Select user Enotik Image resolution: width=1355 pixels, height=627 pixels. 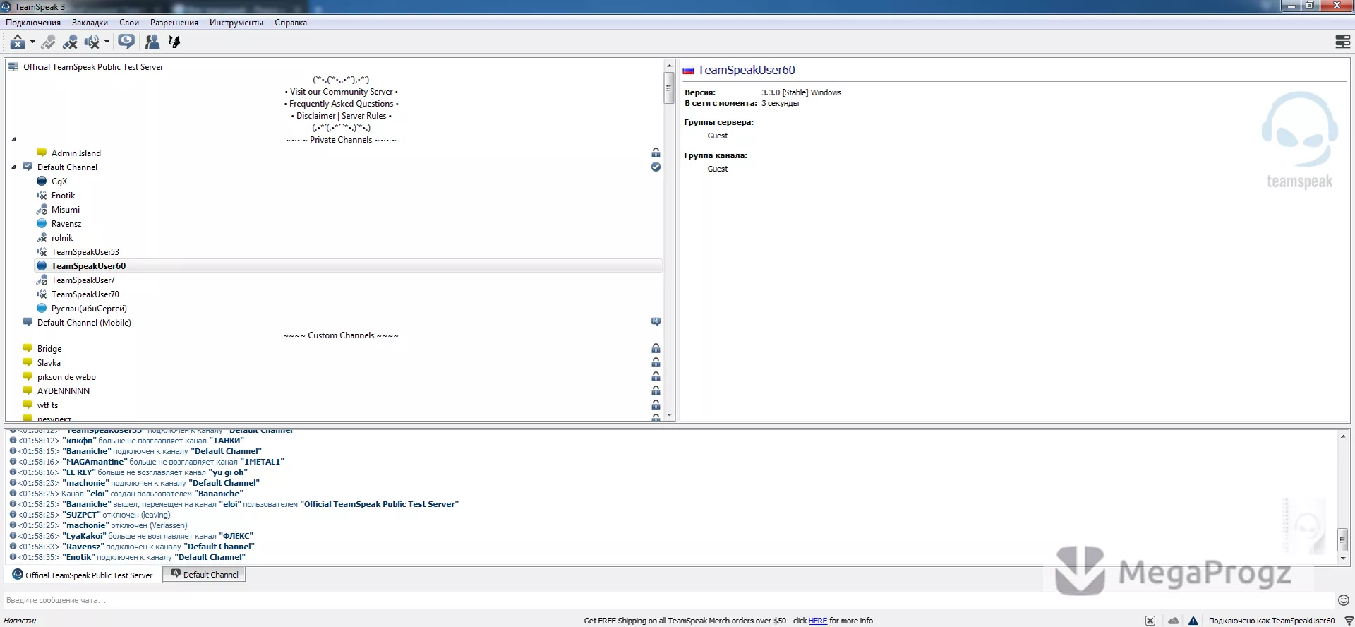click(x=63, y=196)
